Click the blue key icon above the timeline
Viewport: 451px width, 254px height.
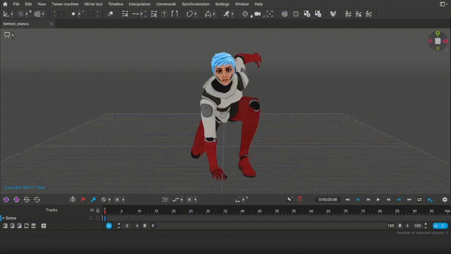tap(93, 199)
